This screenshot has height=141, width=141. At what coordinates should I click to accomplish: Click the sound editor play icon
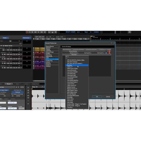click(28, 88)
